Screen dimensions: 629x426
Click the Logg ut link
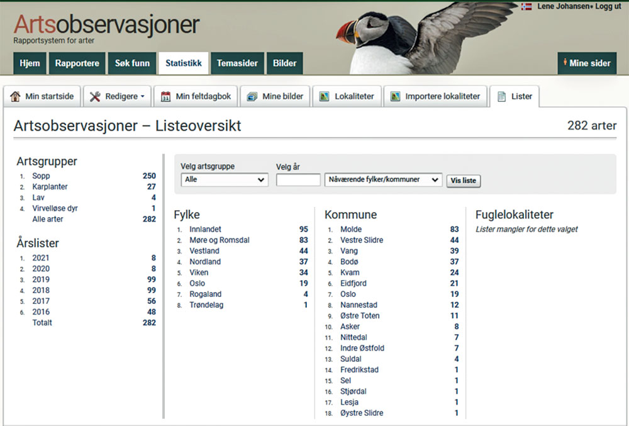pos(608,6)
